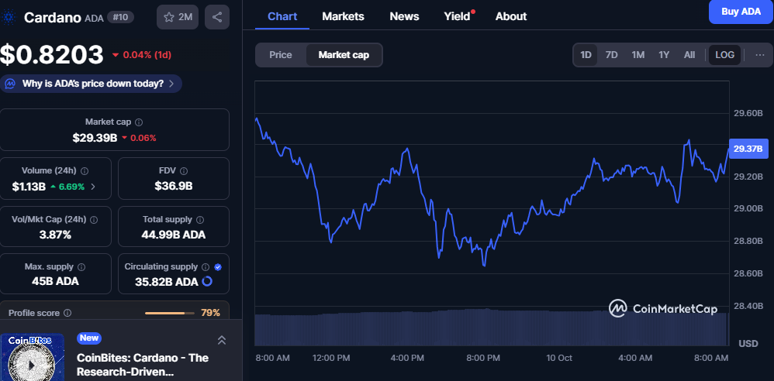Toggle the LOG scale button
774x381 pixels.
click(724, 55)
